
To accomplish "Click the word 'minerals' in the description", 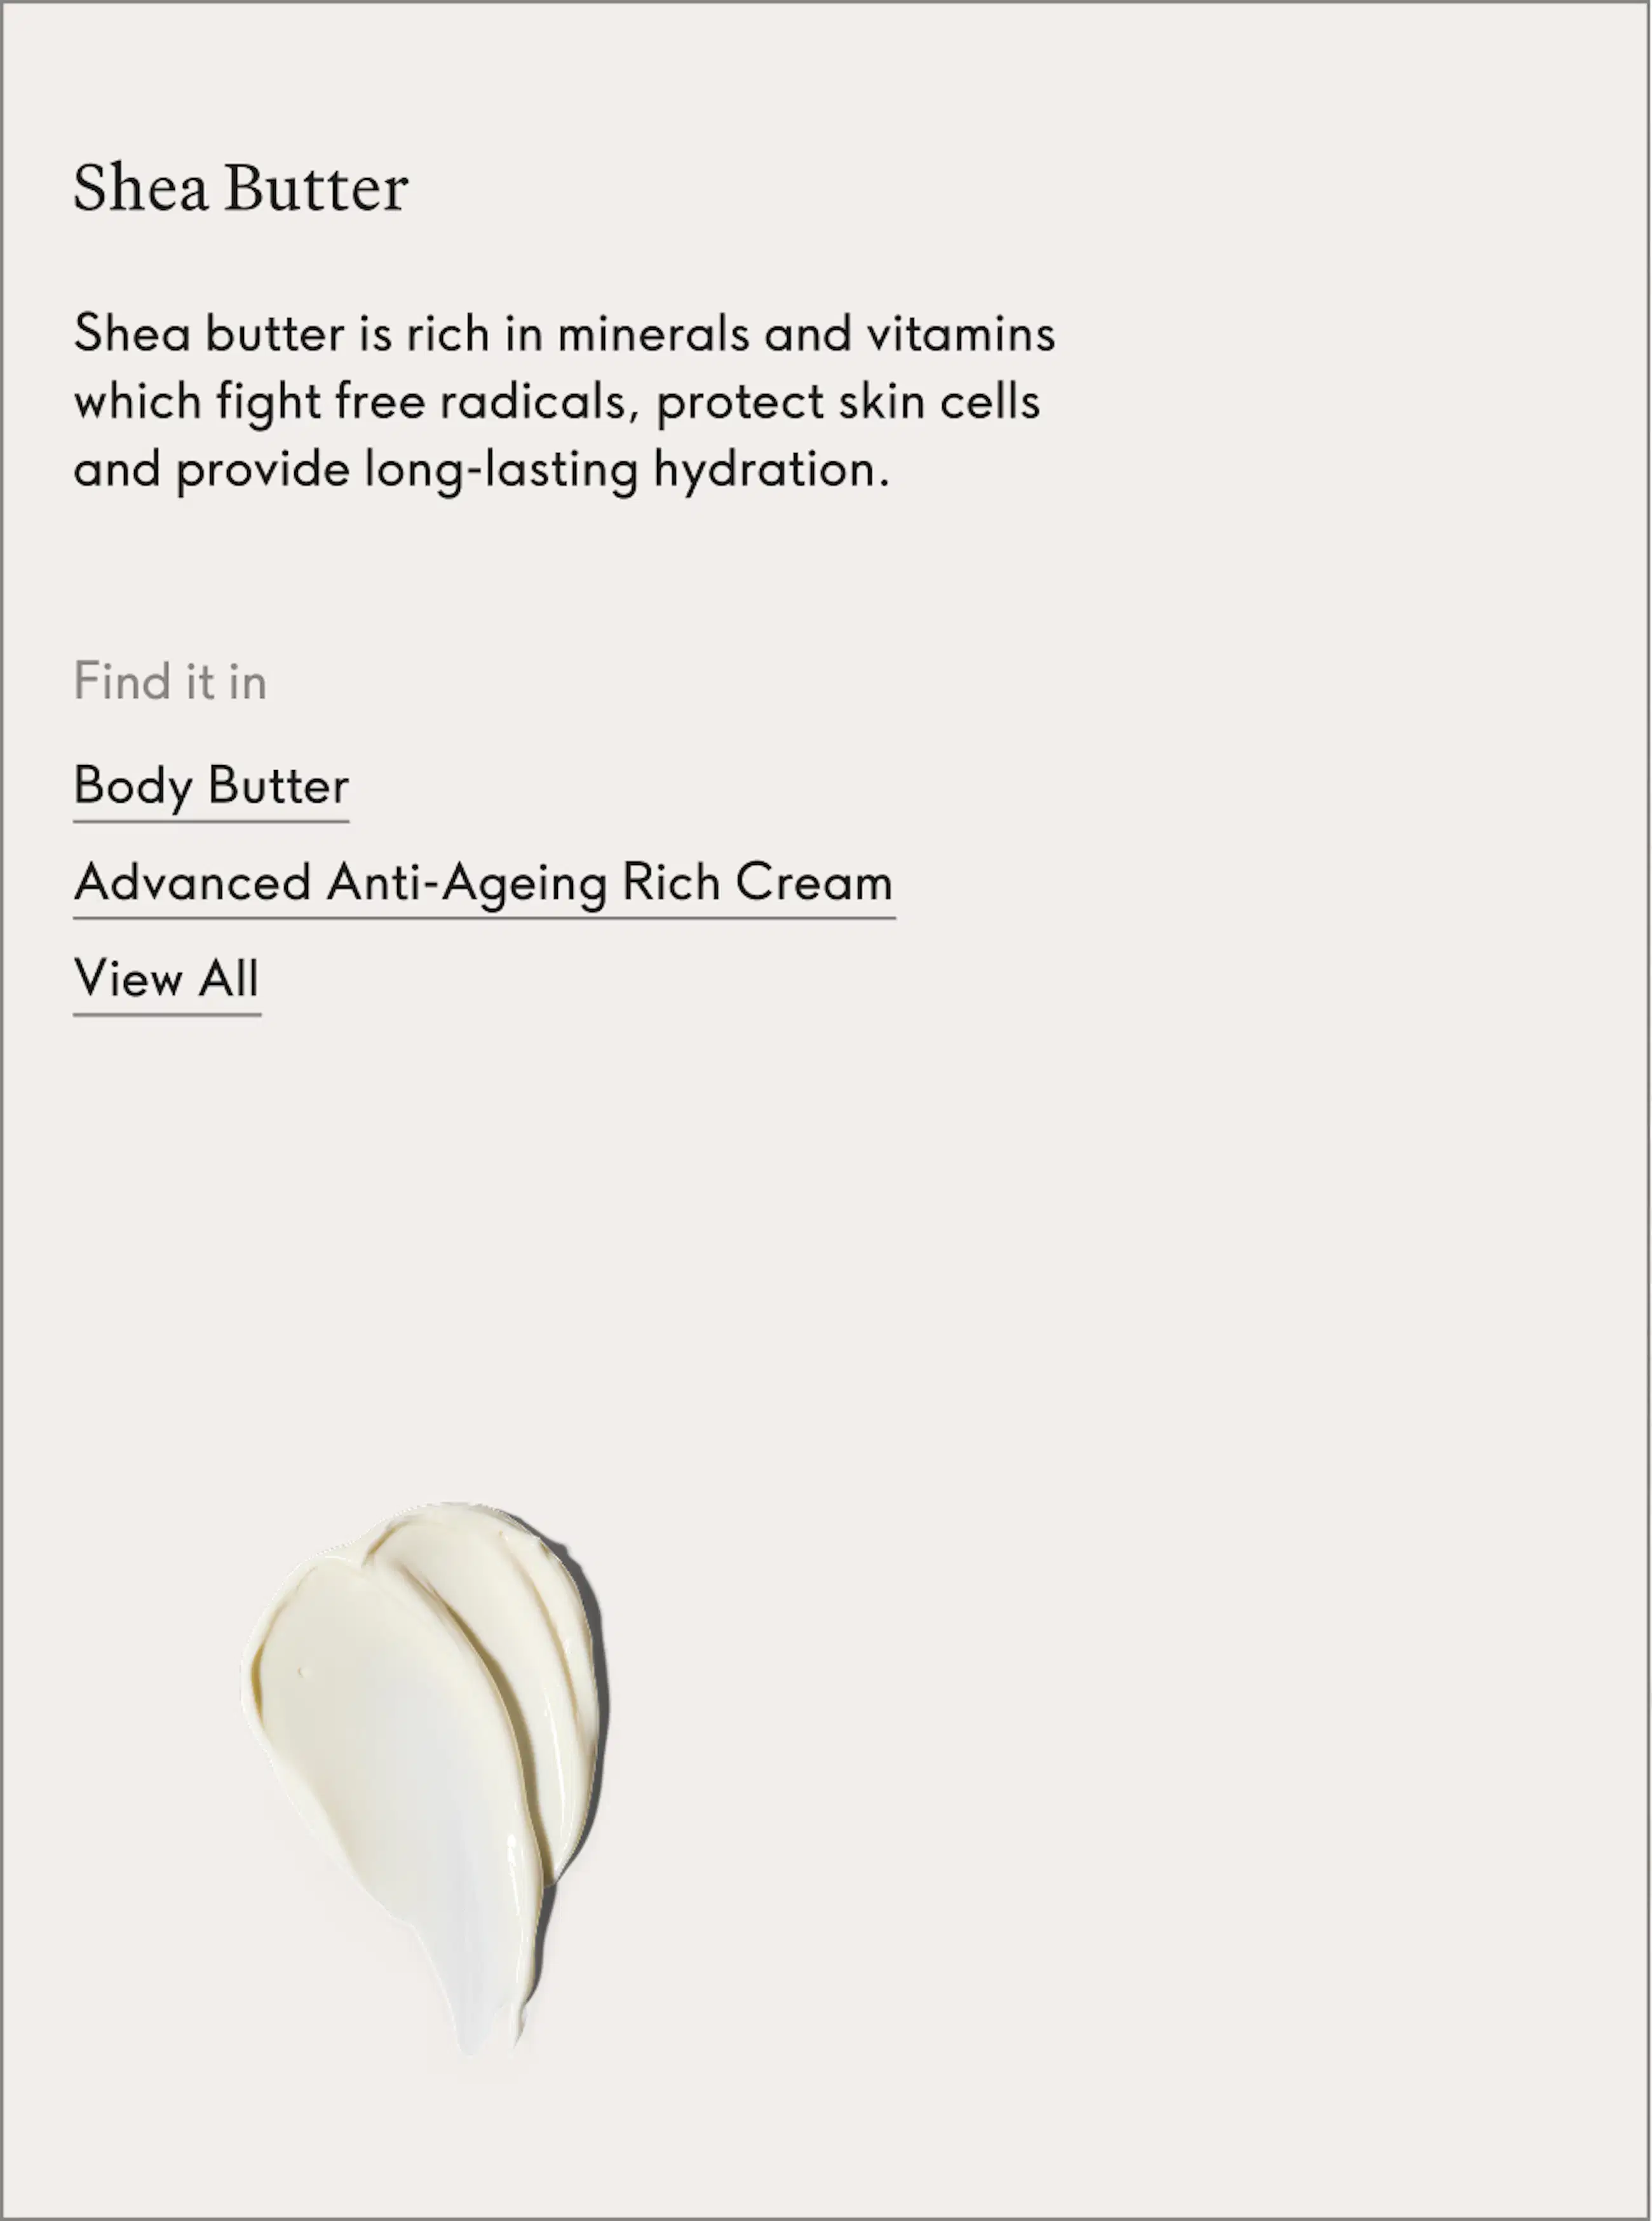I will (x=653, y=333).
